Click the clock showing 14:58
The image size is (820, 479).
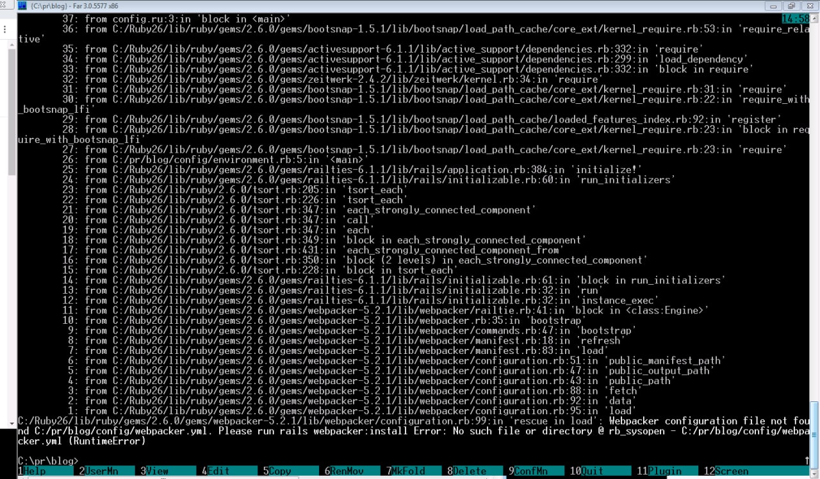pyautogui.click(x=796, y=19)
